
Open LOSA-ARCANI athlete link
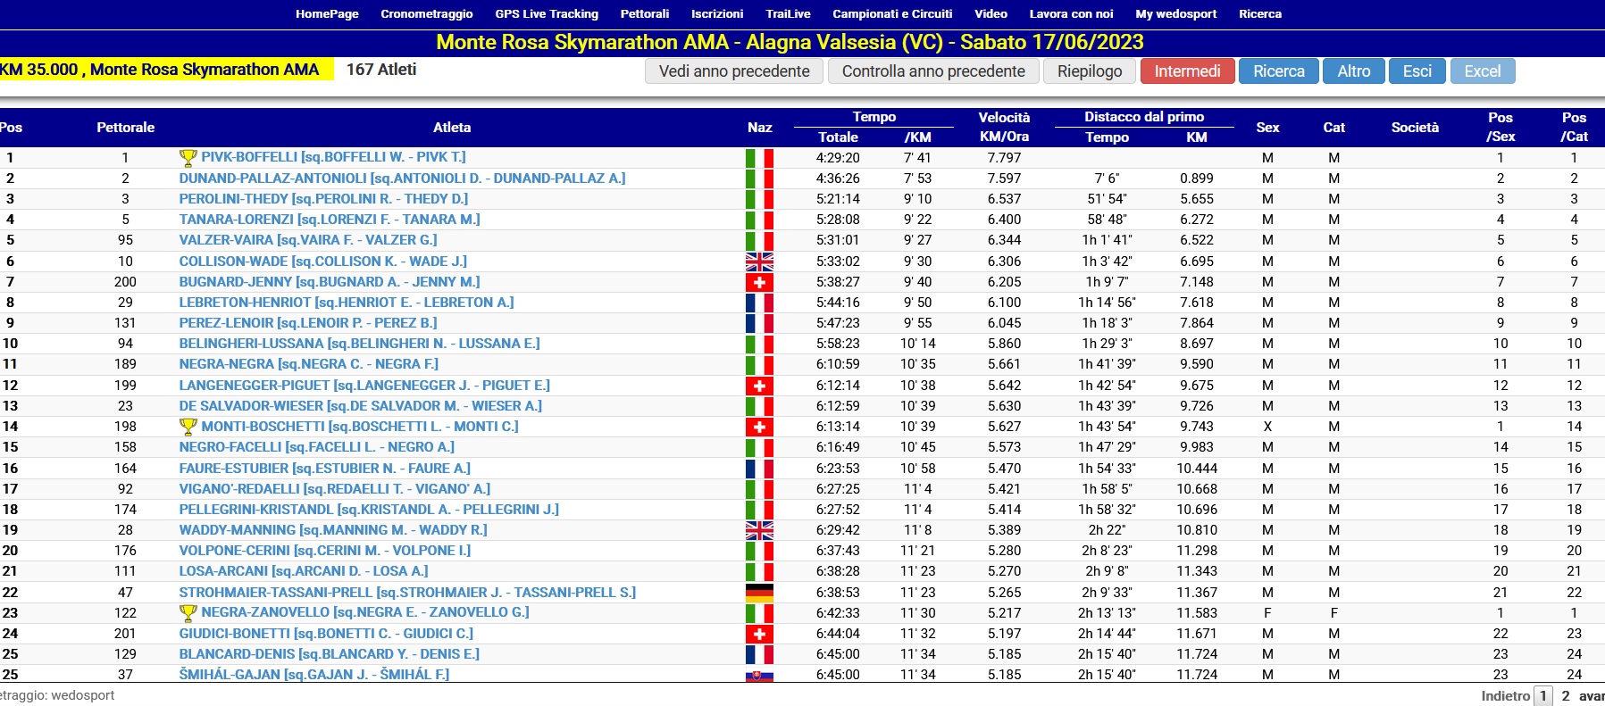click(304, 571)
